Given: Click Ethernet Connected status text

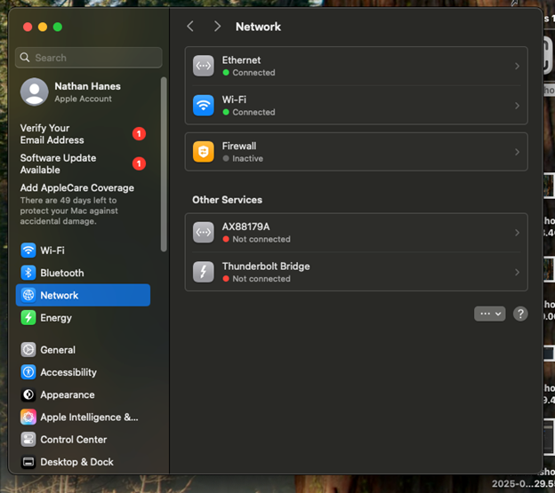Looking at the screenshot, I should 253,73.
